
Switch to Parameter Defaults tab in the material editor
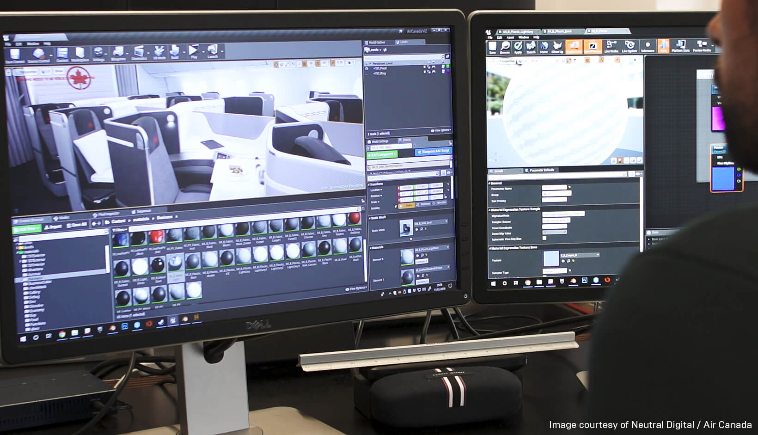point(542,170)
